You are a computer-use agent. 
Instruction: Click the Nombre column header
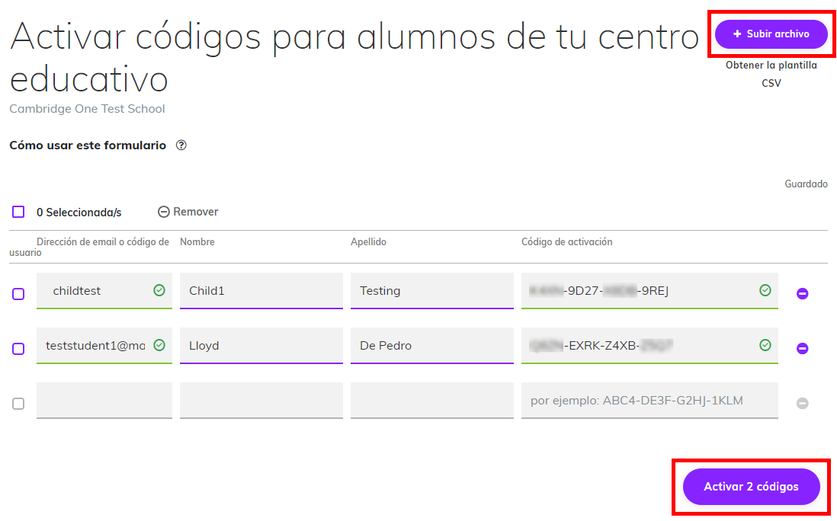pos(197,241)
